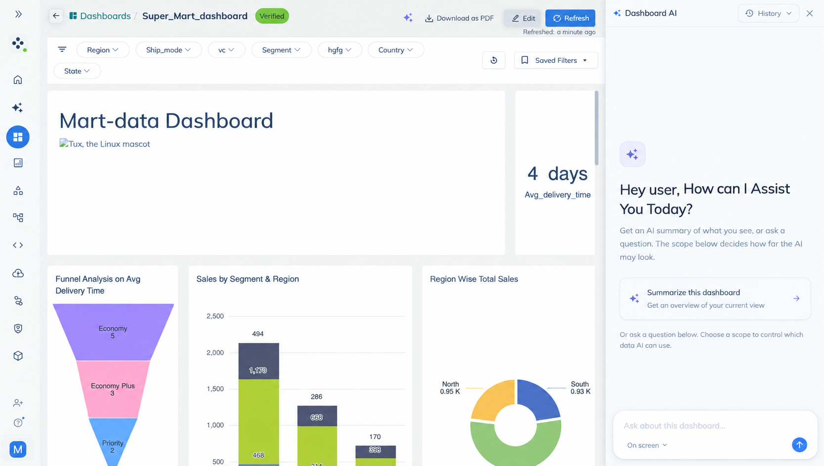The image size is (824, 466).
Task: Close the Dashboard AI panel
Action: (x=810, y=13)
